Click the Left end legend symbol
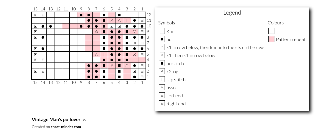 pos(162,96)
